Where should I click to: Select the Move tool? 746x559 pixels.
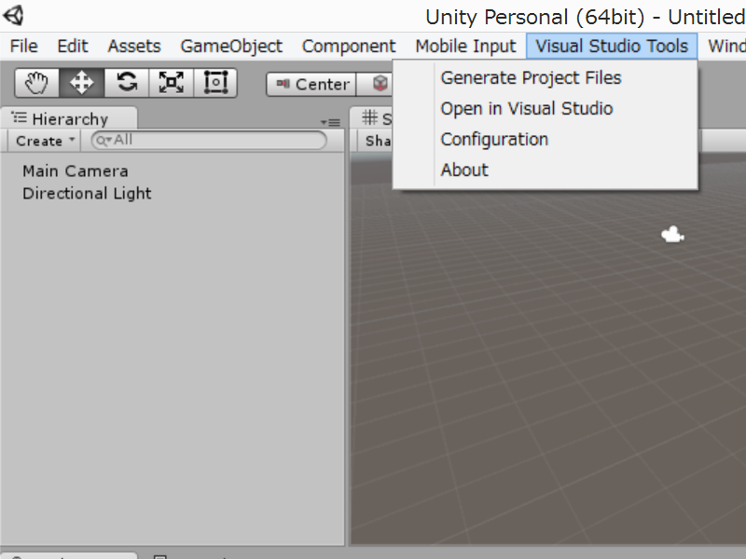coord(81,83)
